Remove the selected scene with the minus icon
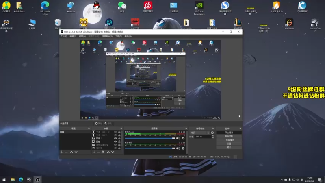 (x=66, y=152)
